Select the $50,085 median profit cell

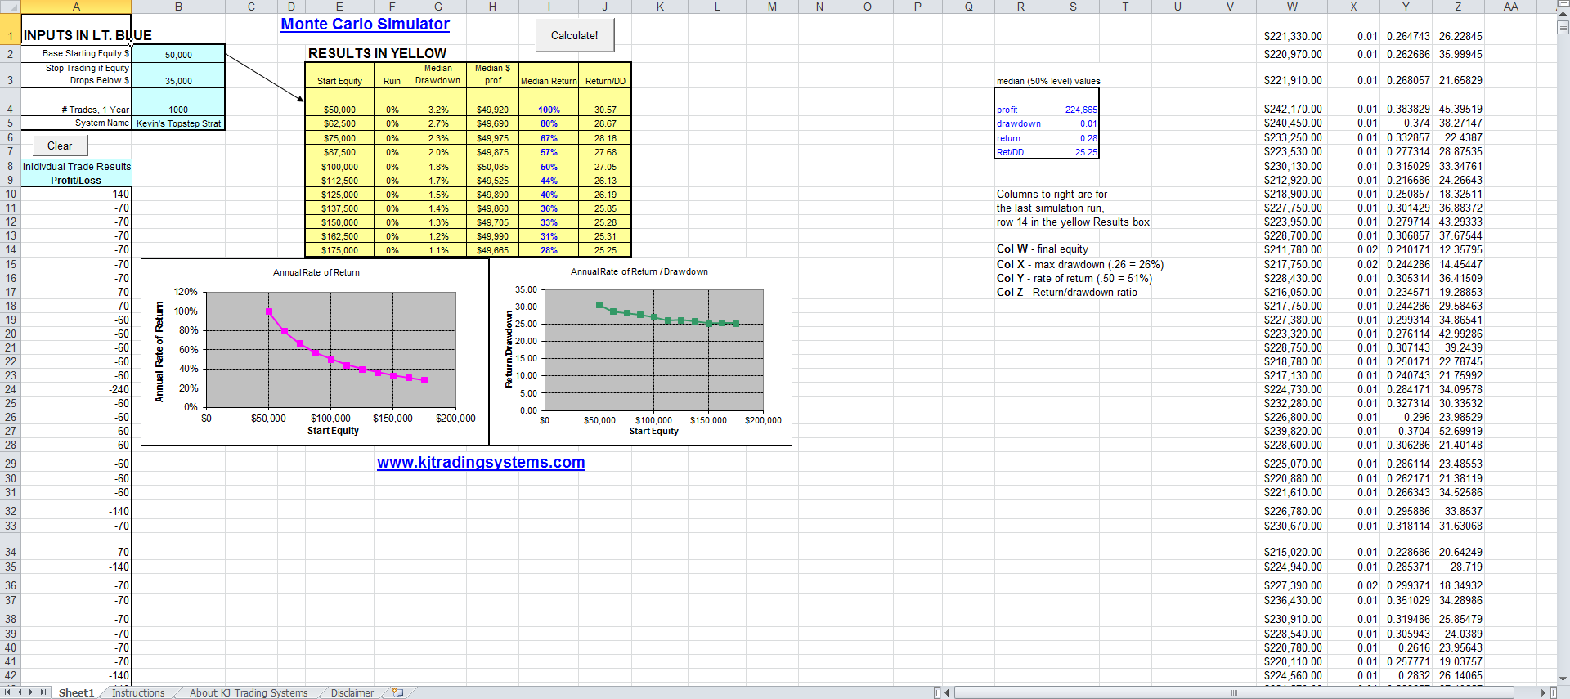492,167
